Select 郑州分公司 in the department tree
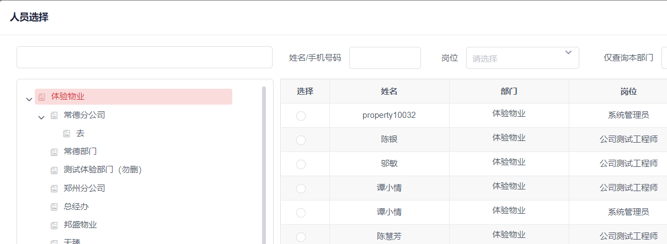Viewport: 667px width, 244px height. [84, 188]
